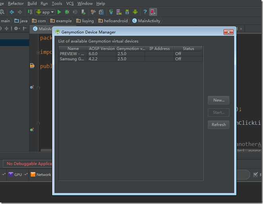
Task: Click the New... button
Action: click(218, 100)
